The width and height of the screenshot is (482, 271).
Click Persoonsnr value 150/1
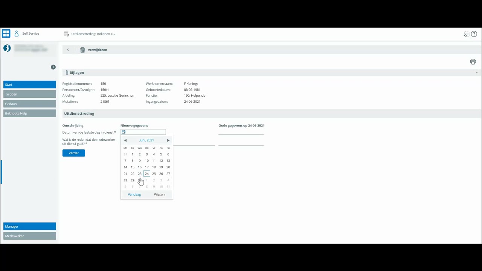[105, 90]
